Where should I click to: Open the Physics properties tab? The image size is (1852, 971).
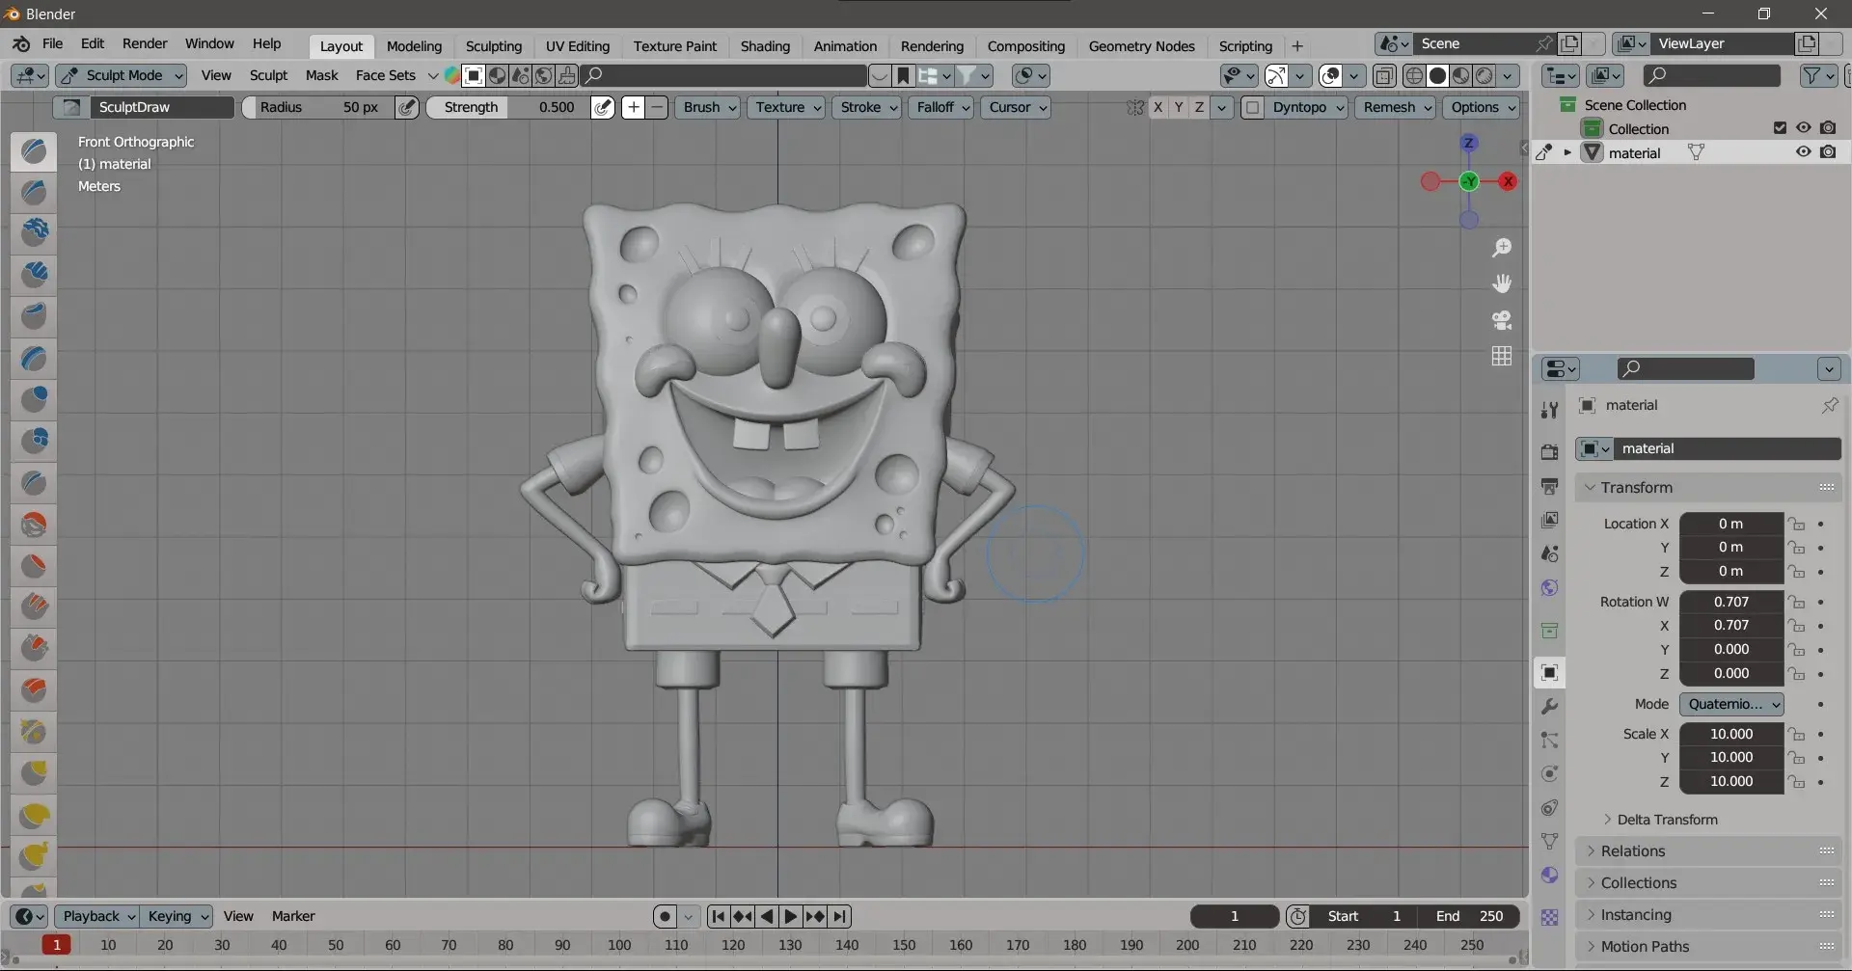[1549, 773]
